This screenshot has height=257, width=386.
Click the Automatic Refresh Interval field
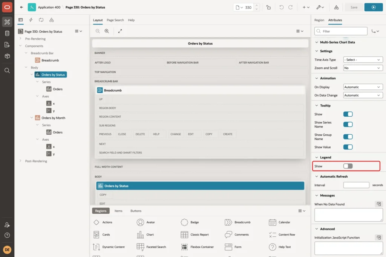tap(356, 185)
